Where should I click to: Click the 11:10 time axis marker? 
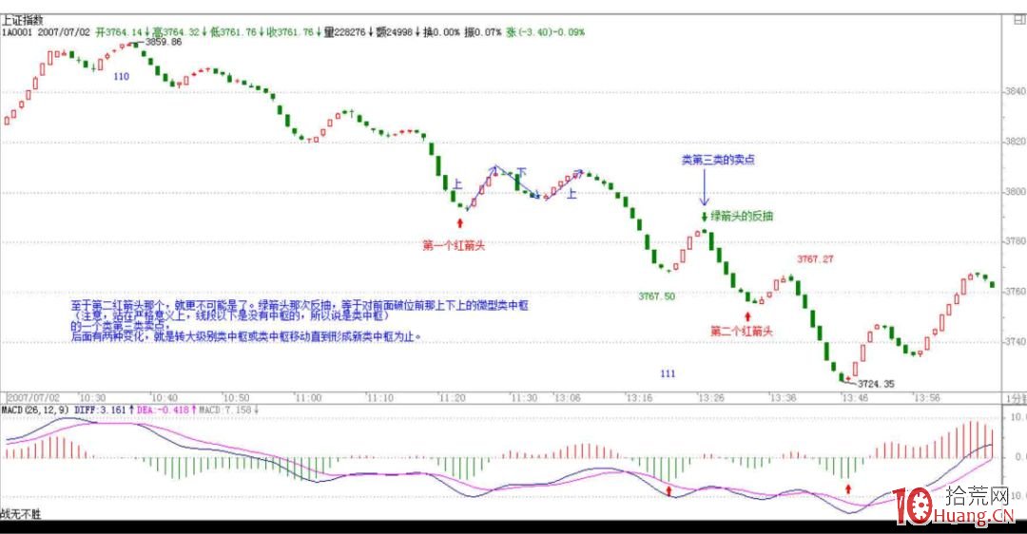pos(380,398)
